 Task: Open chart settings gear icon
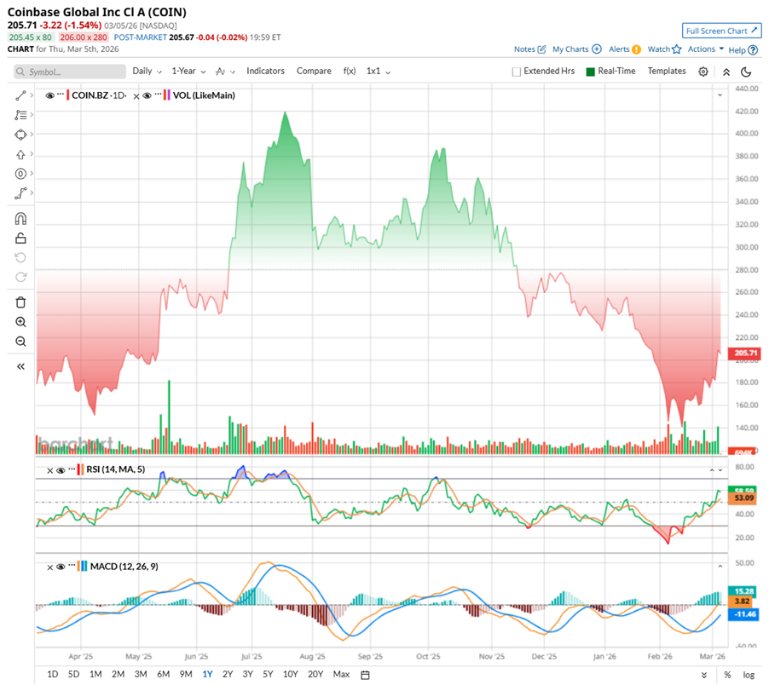click(x=703, y=72)
